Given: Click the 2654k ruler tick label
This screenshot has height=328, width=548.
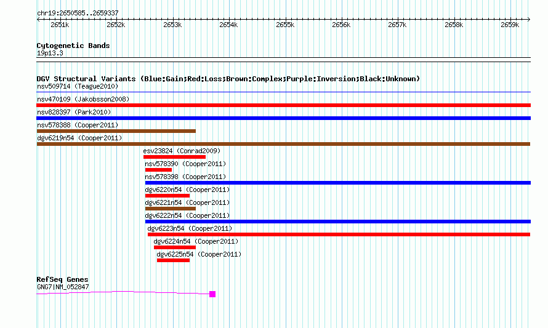Looking at the screenshot, I should click(x=228, y=25).
